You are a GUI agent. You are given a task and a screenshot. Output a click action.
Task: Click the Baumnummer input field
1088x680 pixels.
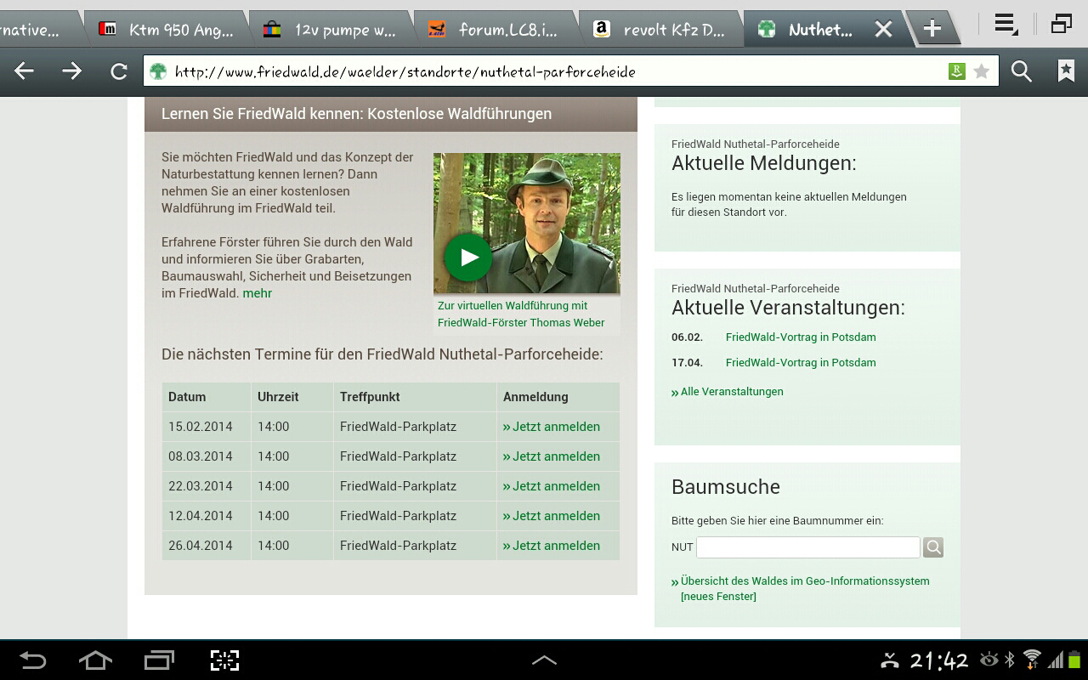[807, 547]
